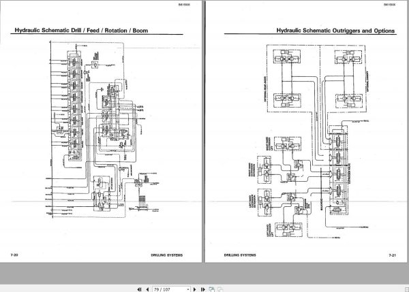
Task: Click page number 7-21
Action: (x=393, y=255)
